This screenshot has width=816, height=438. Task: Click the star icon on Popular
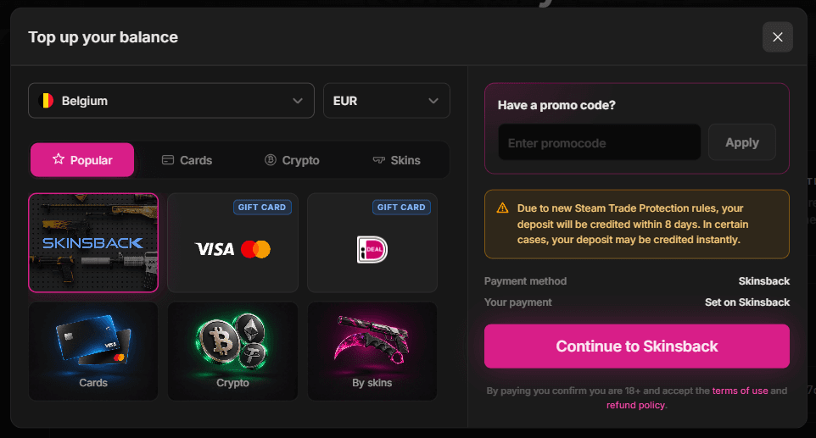tap(59, 159)
